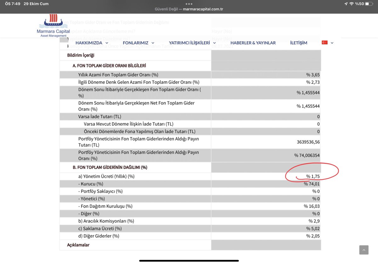Select the value % 3,65
378x264 pixels.
(313, 75)
